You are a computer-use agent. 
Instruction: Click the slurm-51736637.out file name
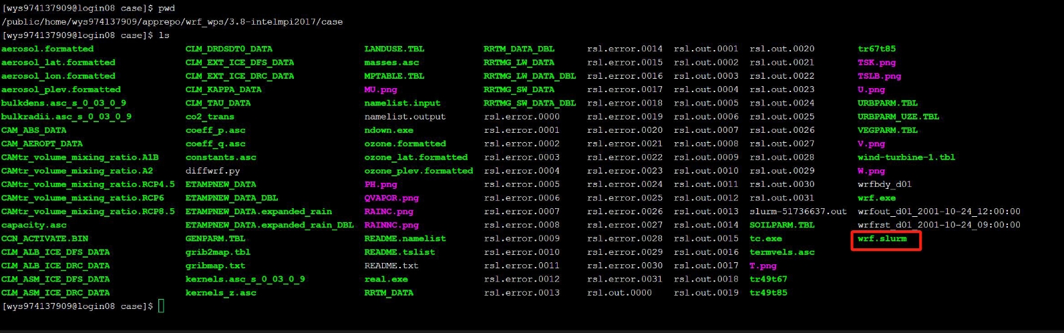pos(797,212)
